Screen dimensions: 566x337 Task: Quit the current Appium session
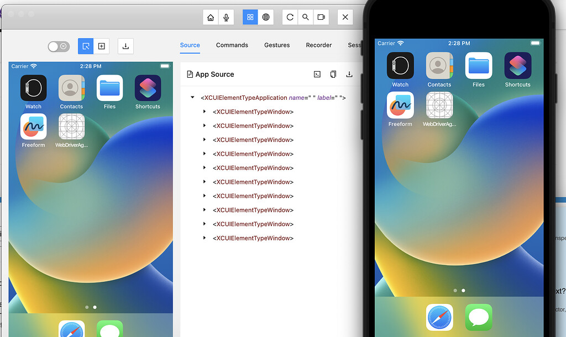point(345,17)
